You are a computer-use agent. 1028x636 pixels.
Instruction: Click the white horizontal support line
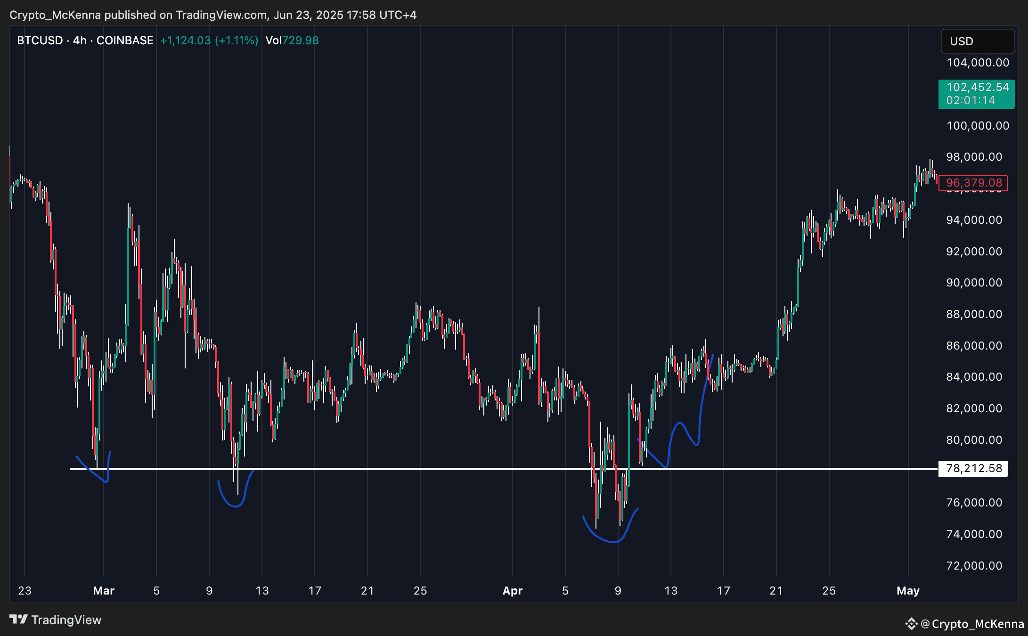504,469
